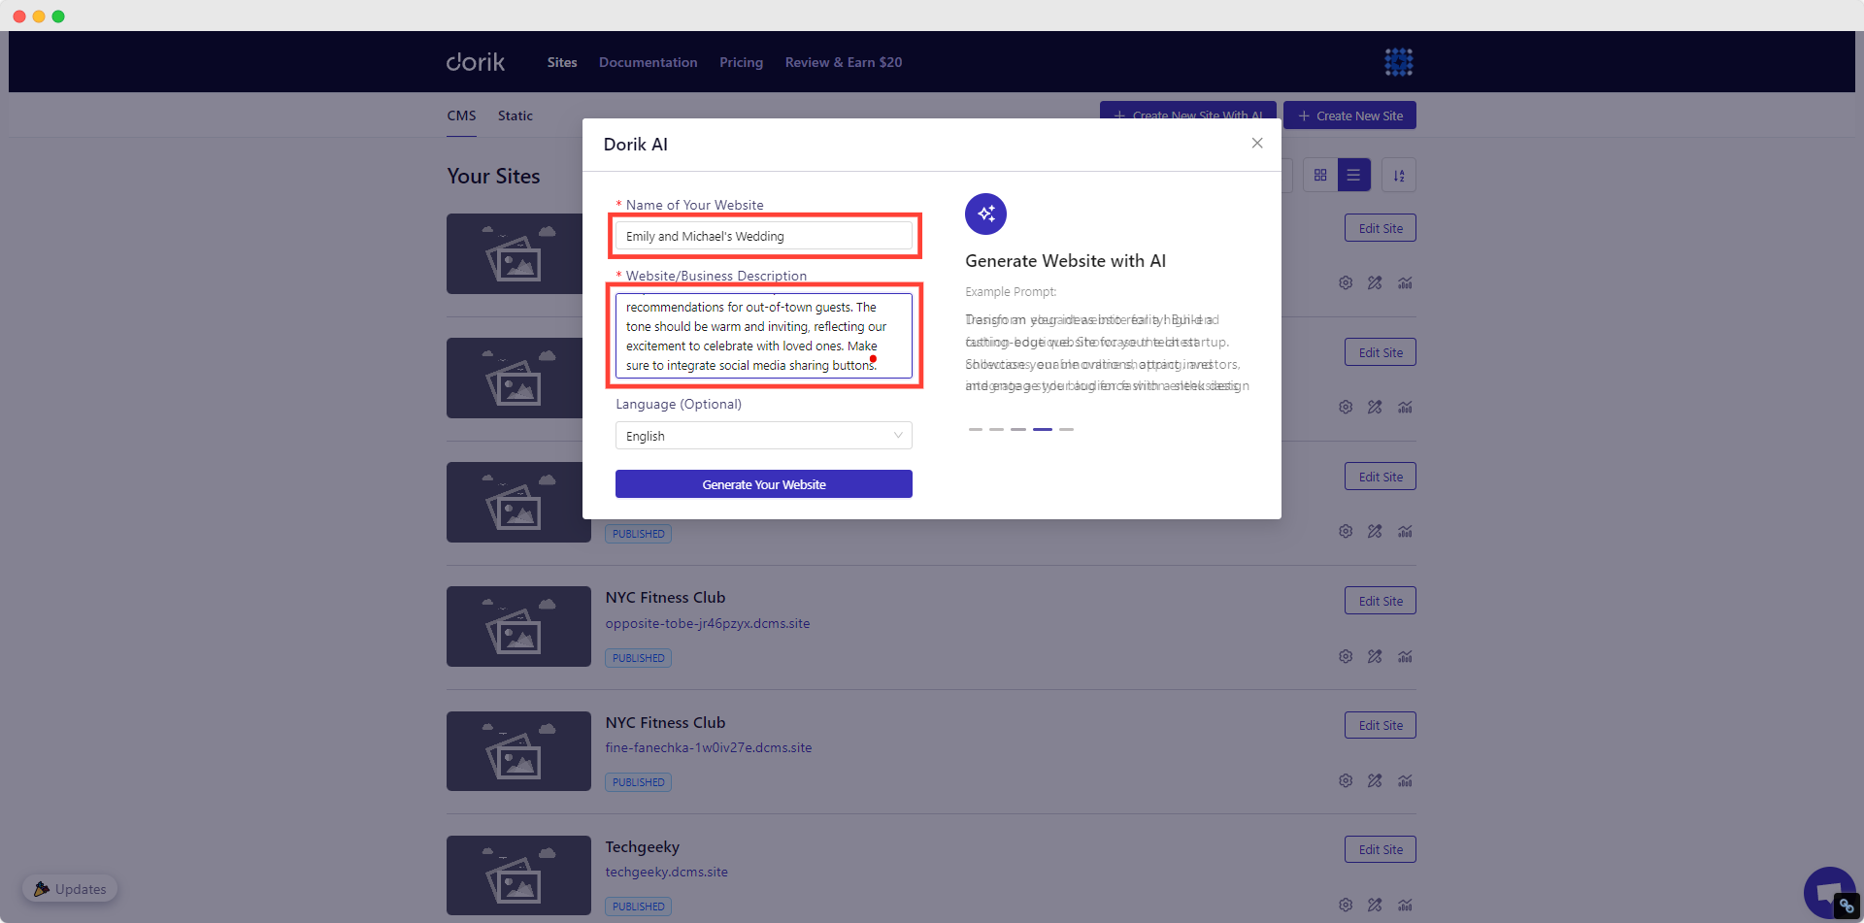The height and width of the screenshot is (923, 1864).
Task: Click the AI sparkle icon in the dialog
Action: pyautogui.click(x=985, y=214)
